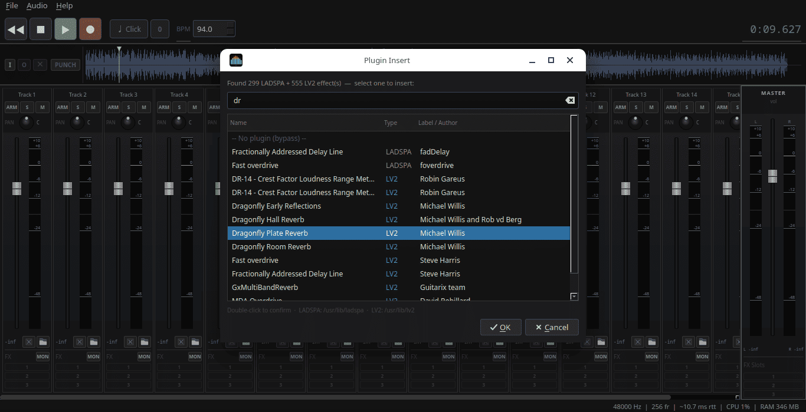Arm Track 2 for recording
The height and width of the screenshot is (412, 806).
tap(63, 107)
